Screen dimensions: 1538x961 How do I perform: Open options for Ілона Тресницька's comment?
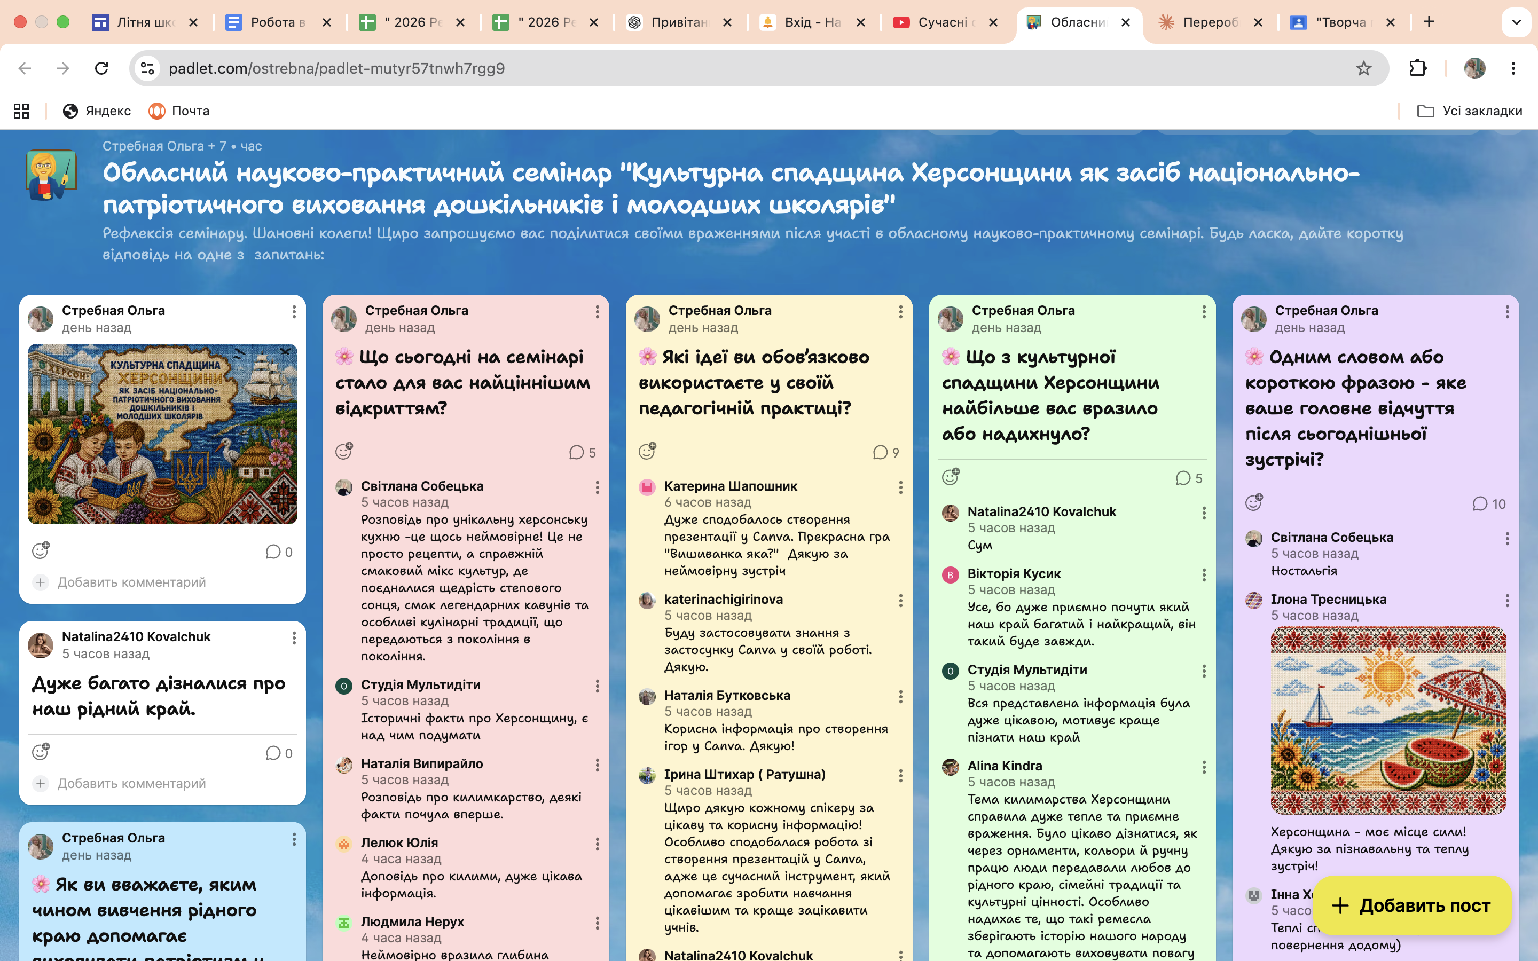click(x=1507, y=601)
